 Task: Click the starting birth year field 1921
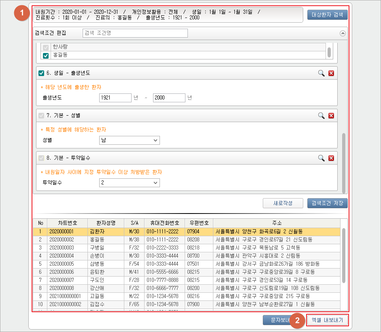tap(115, 98)
